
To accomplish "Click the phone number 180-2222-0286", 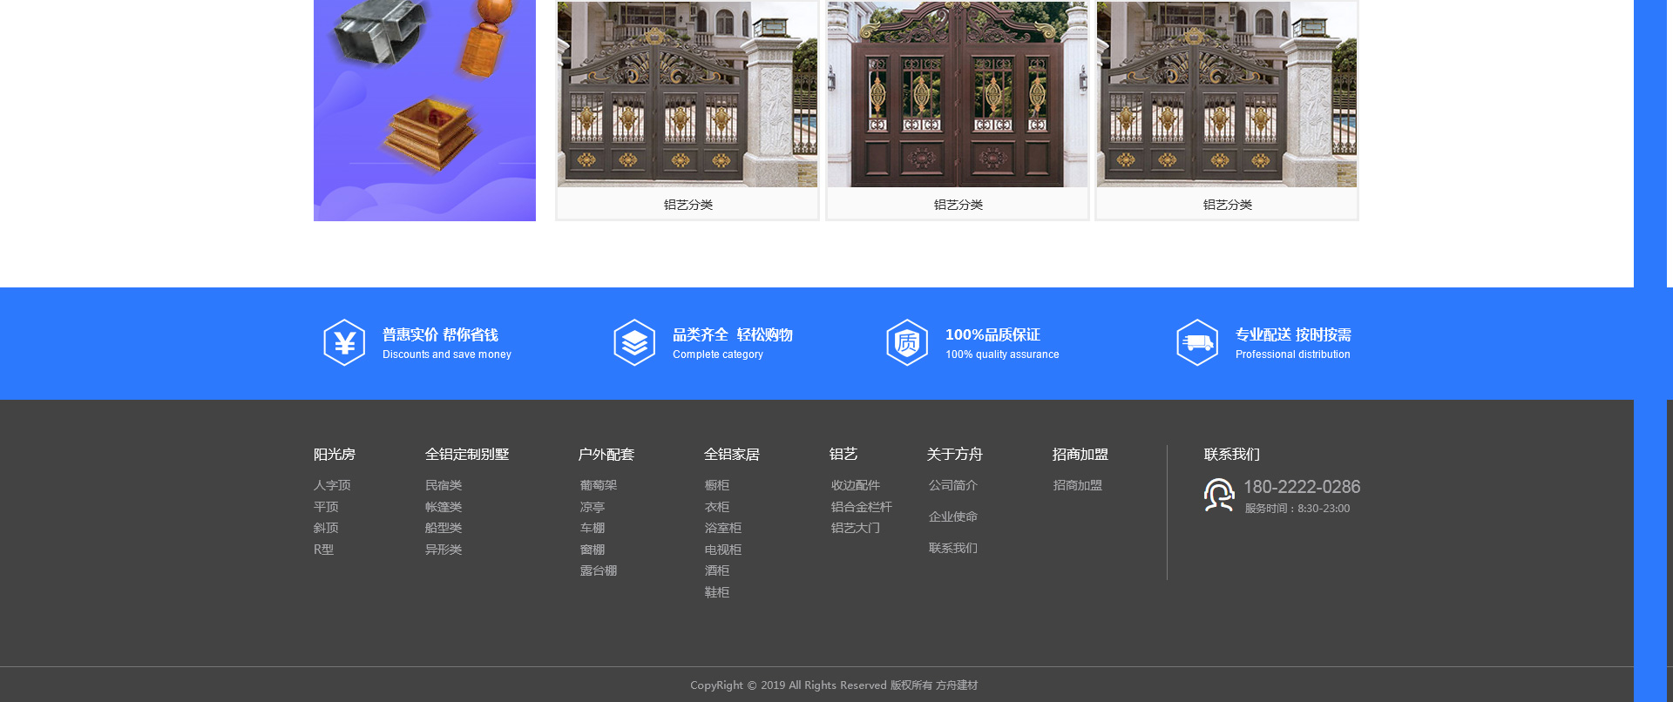I will (x=1302, y=487).
